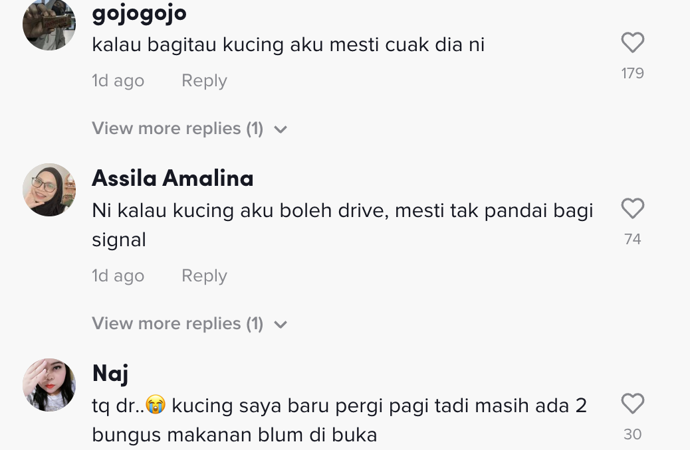Expand the chevron under gojogojo's comment
This screenshot has height=450, width=690.
coord(281,129)
